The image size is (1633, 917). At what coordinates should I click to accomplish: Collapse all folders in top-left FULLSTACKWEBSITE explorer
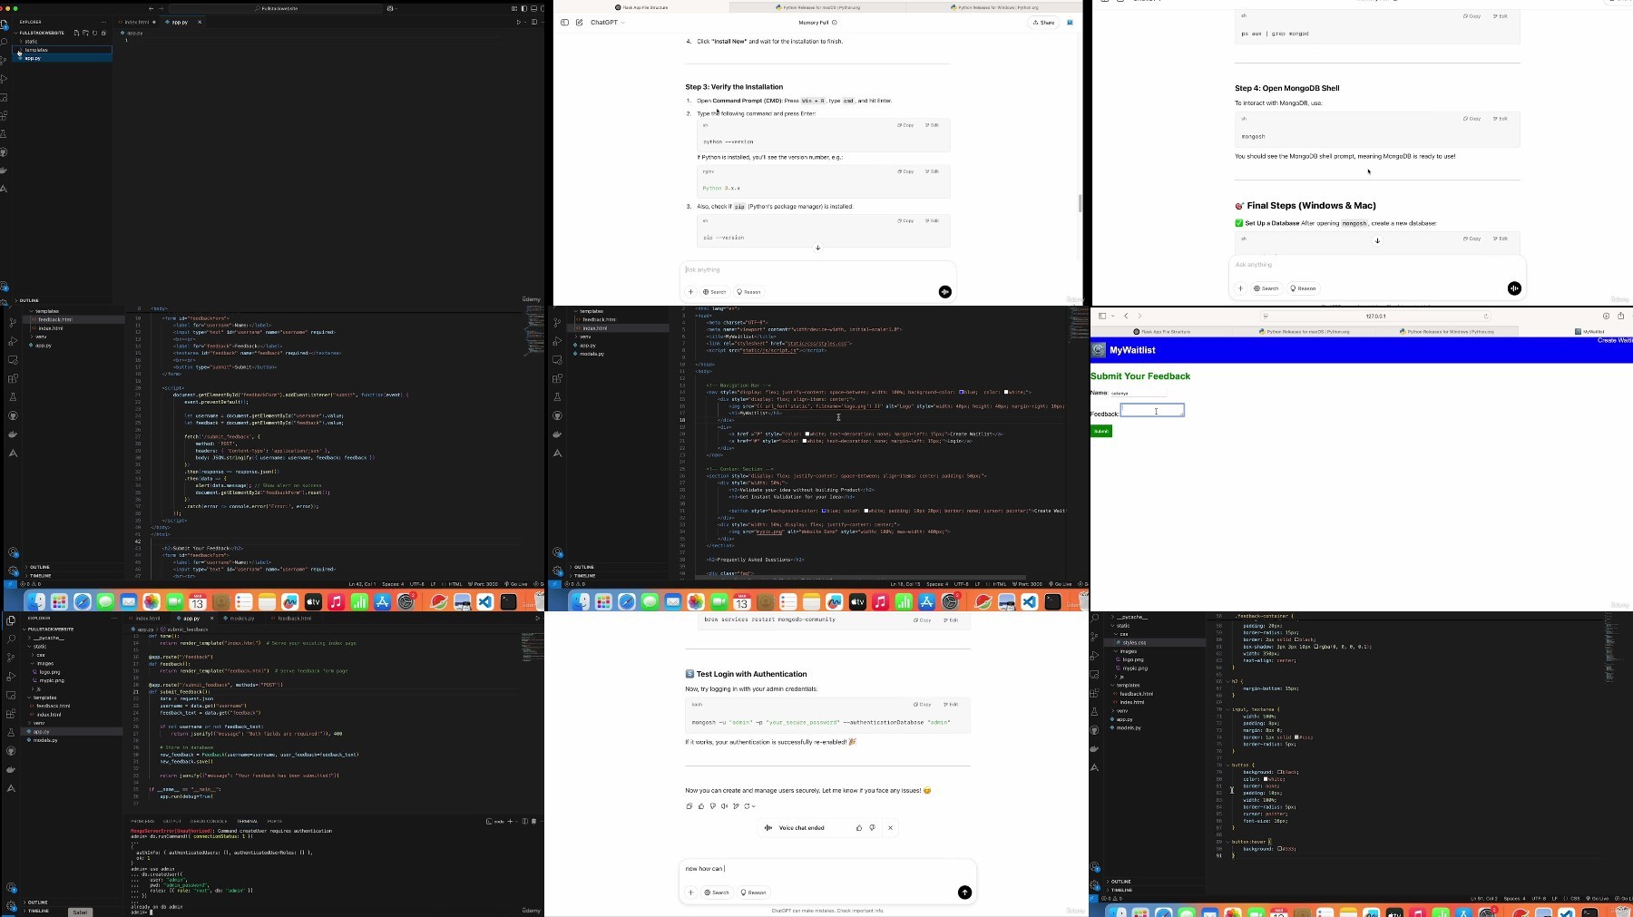pos(103,33)
